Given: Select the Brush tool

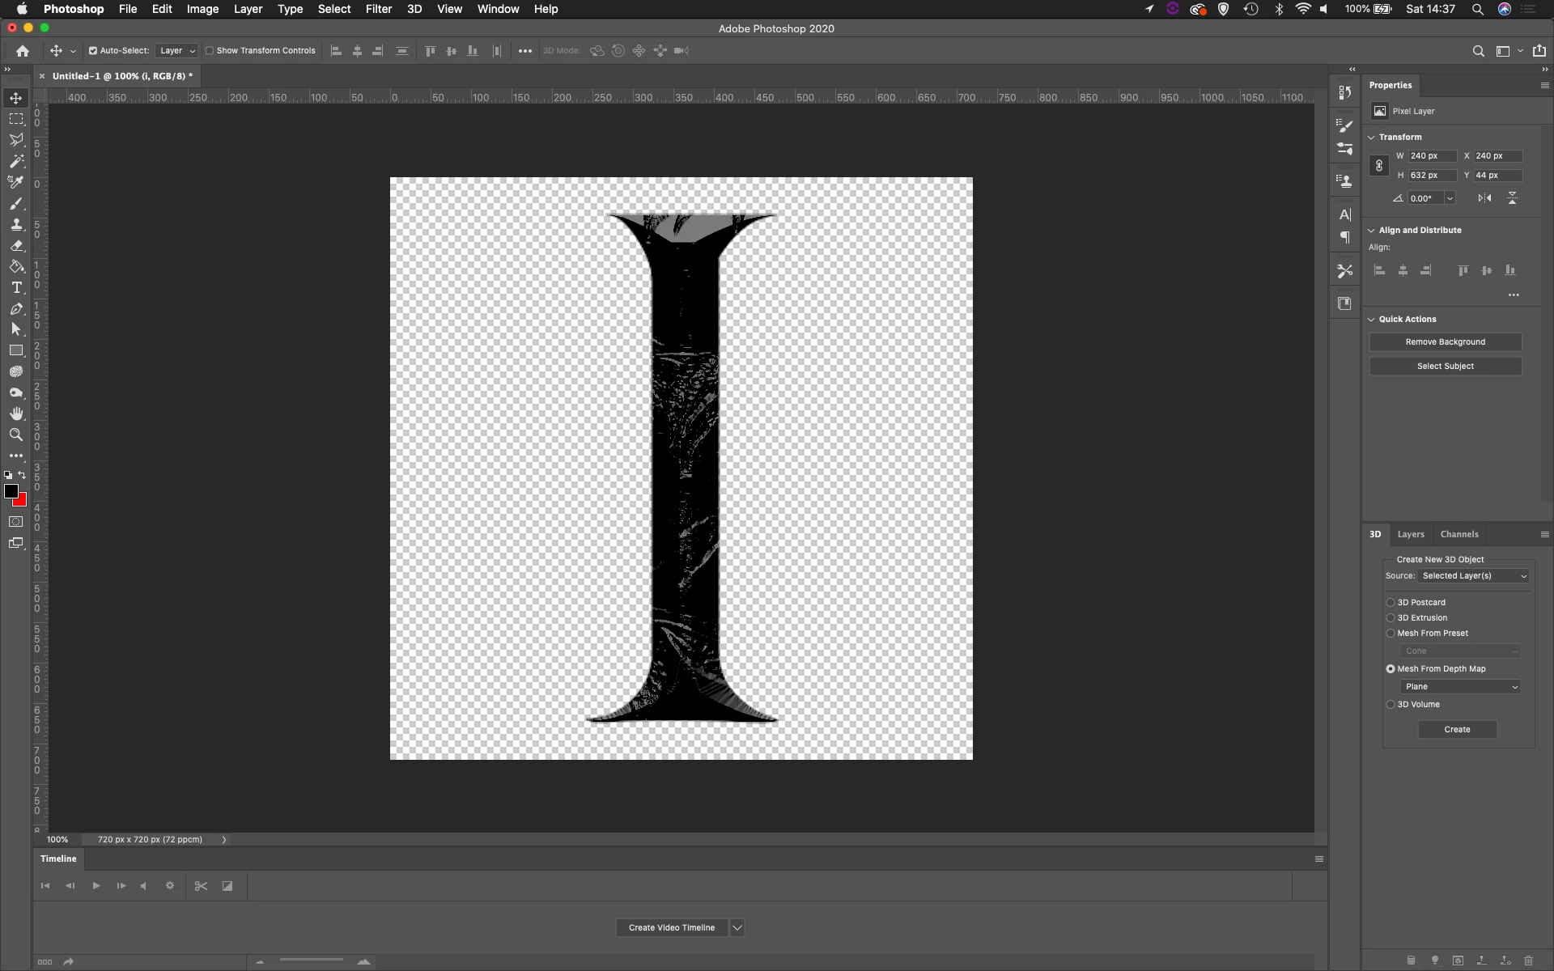Looking at the screenshot, I should (16, 203).
